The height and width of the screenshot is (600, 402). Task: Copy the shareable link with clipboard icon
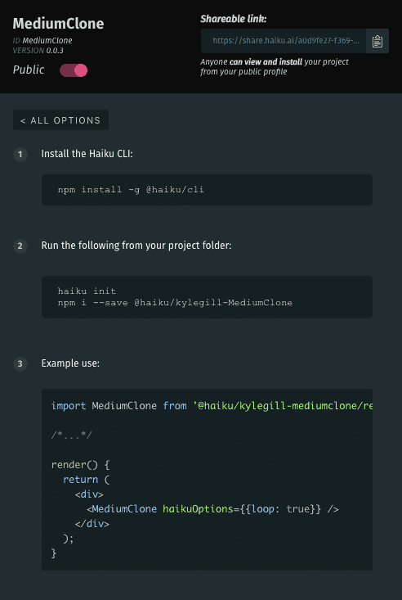(377, 41)
